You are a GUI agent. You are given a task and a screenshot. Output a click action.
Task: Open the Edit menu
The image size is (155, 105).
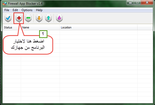(15, 10)
